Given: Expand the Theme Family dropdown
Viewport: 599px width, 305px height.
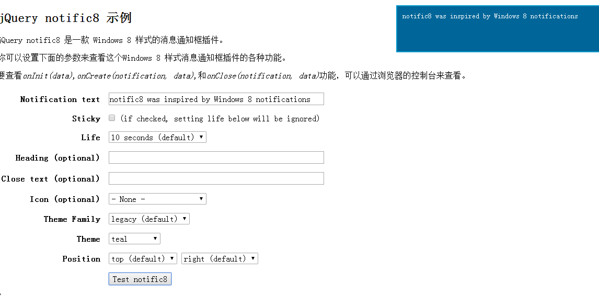Looking at the screenshot, I should (x=149, y=219).
